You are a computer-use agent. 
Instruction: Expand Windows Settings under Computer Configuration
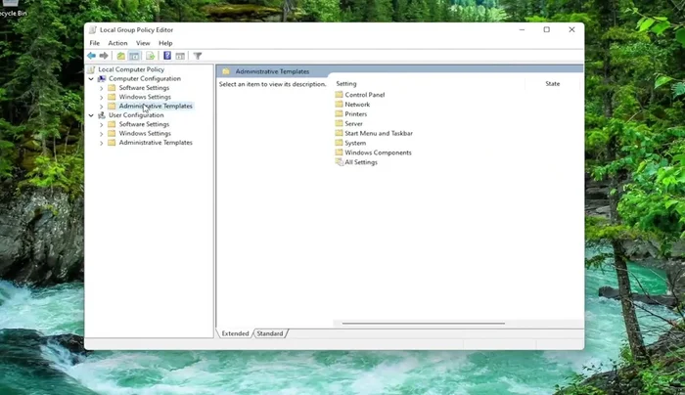click(102, 97)
